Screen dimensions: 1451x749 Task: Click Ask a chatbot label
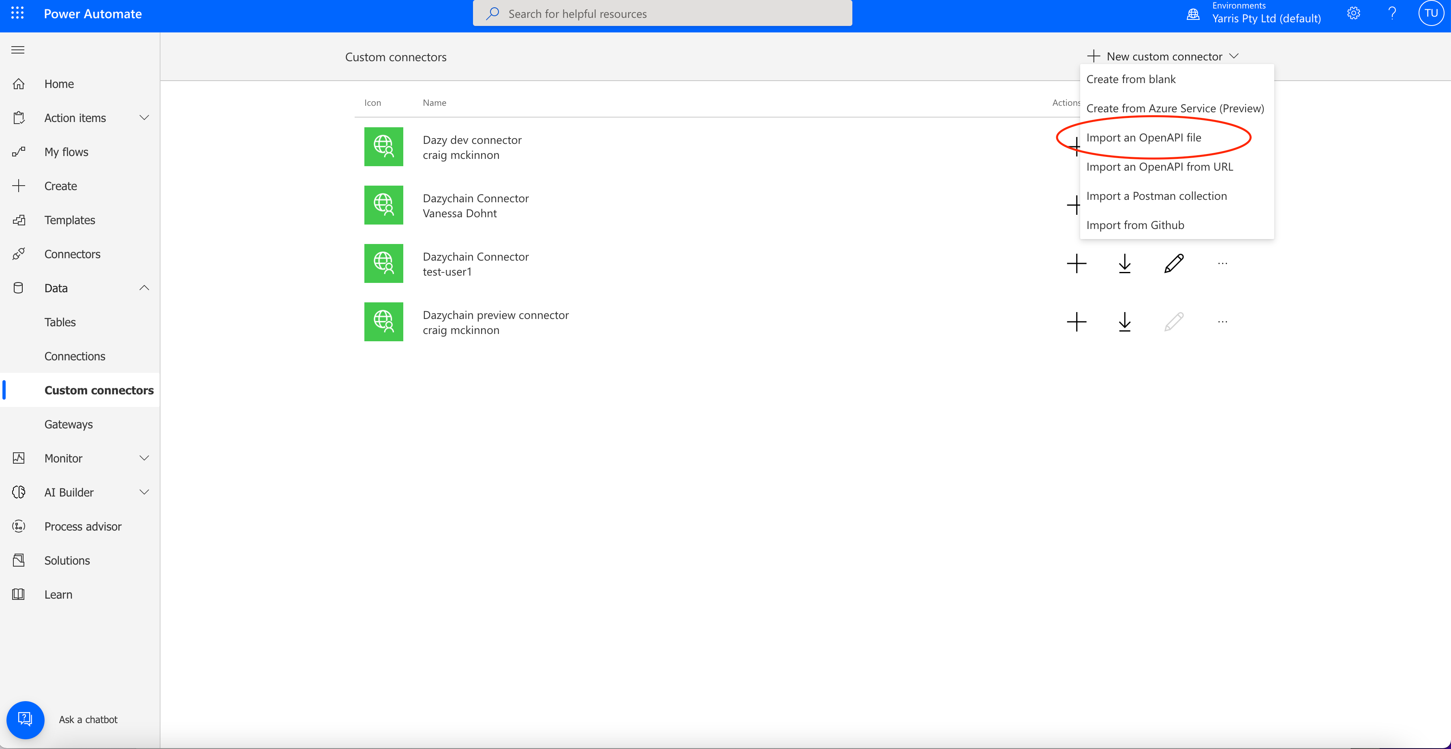(x=88, y=720)
